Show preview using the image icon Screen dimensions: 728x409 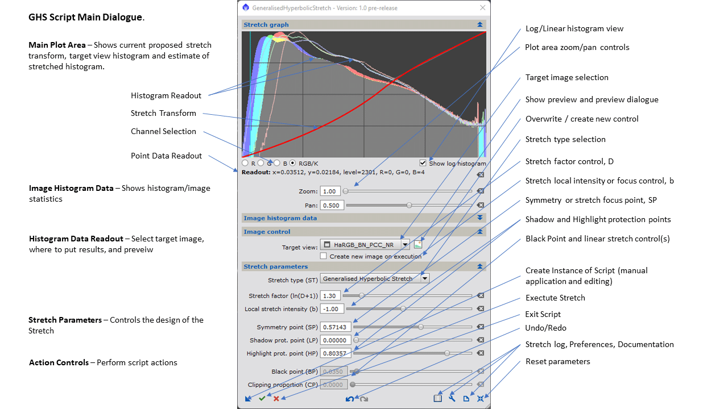[x=418, y=245]
